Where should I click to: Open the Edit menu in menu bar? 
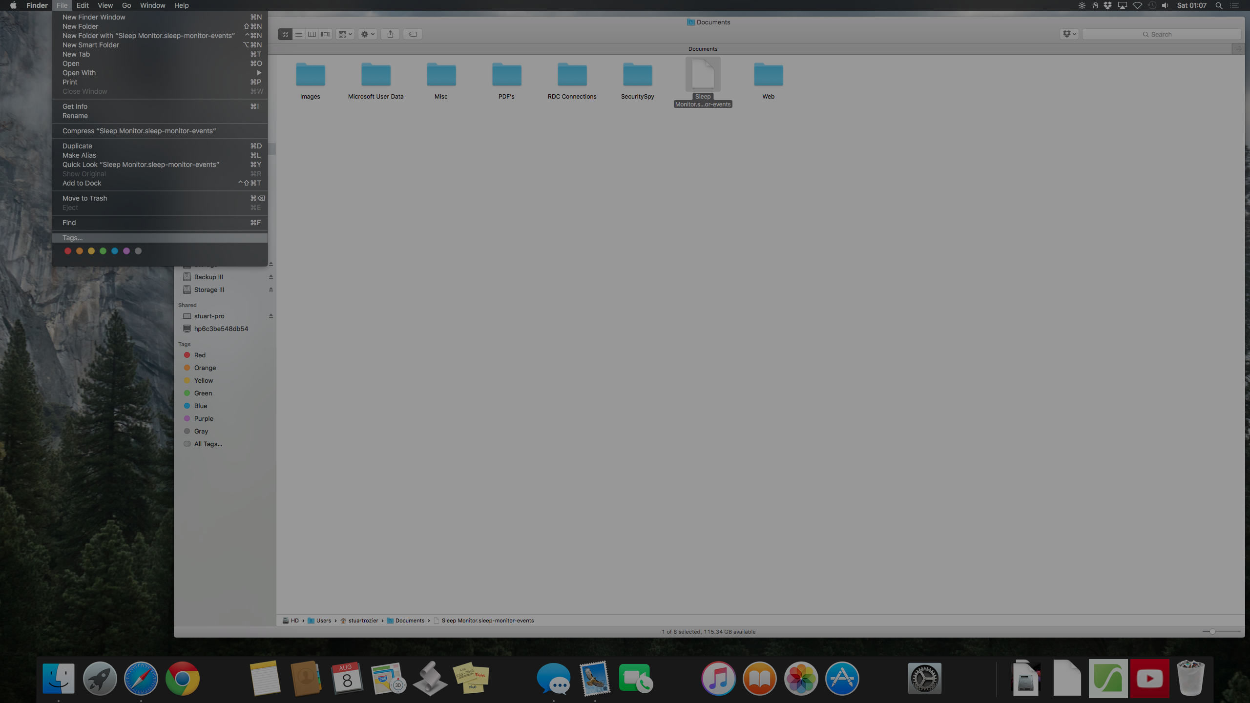pyautogui.click(x=83, y=5)
